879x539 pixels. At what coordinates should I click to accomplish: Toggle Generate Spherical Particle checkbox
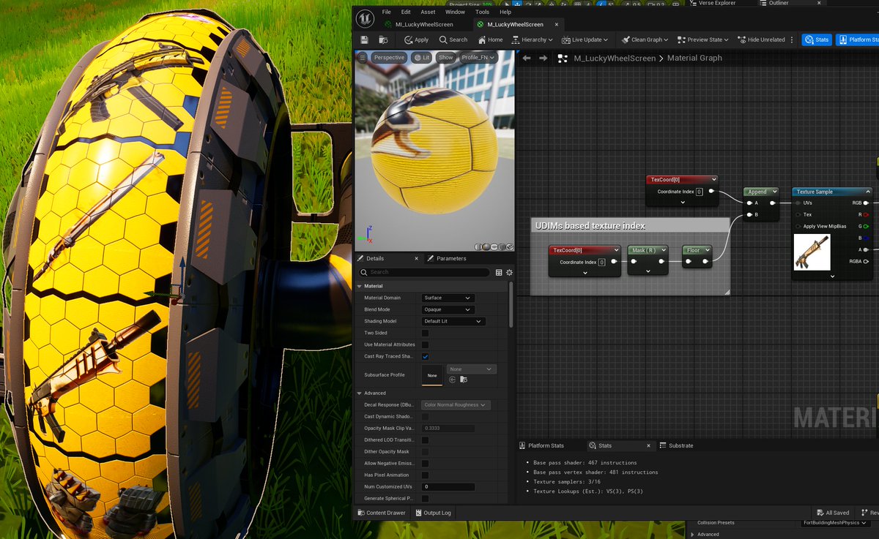point(426,498)
